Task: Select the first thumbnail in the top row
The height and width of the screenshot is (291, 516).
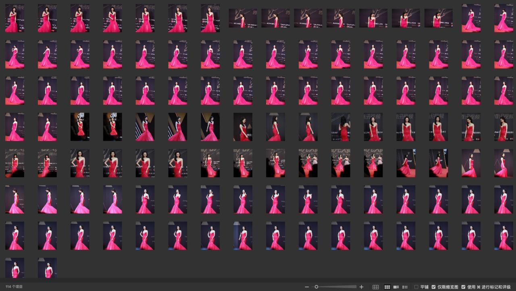Action: click(x=15, y=18)
